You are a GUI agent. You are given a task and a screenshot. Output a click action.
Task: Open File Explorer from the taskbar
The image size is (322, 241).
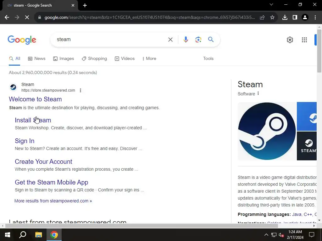pyautogui.click(x=38, y=235)
